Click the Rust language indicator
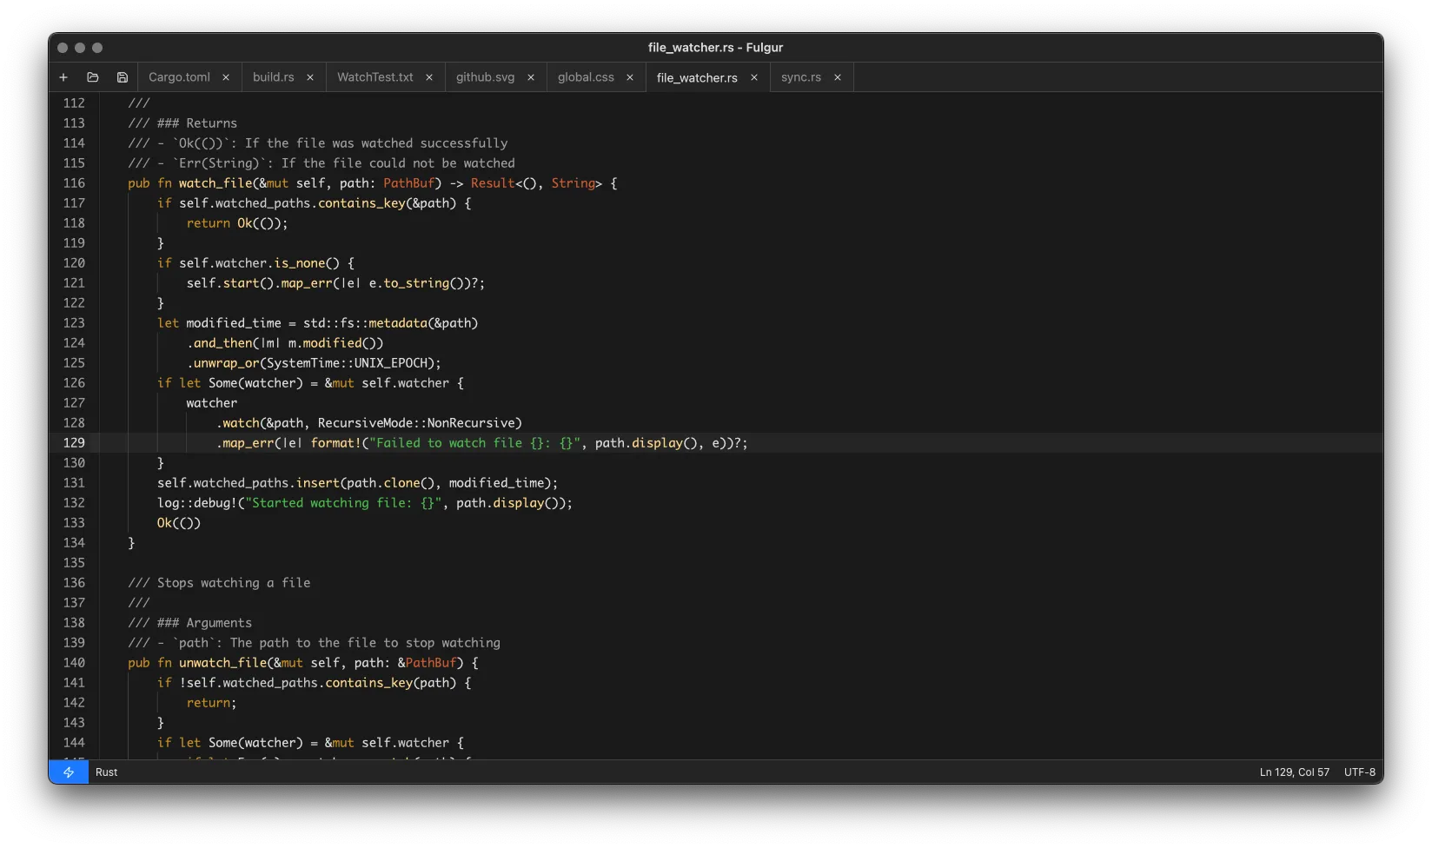The image size is (1432, 848). point(107,772)
